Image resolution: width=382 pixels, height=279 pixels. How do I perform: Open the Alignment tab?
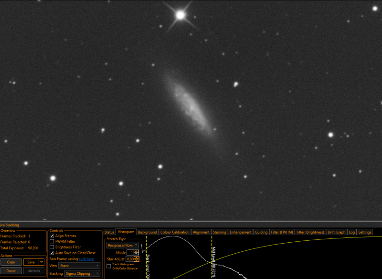[x=201, y=232]
